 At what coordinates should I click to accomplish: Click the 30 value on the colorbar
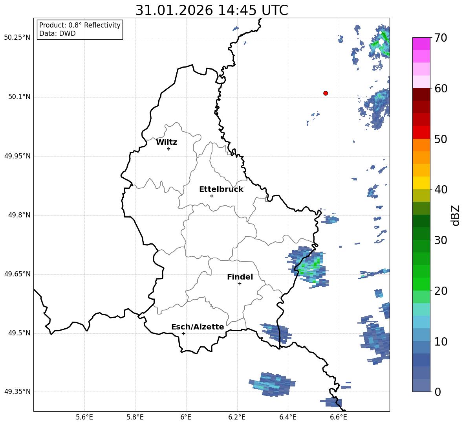pyautogui.click(x=441, y=240)
